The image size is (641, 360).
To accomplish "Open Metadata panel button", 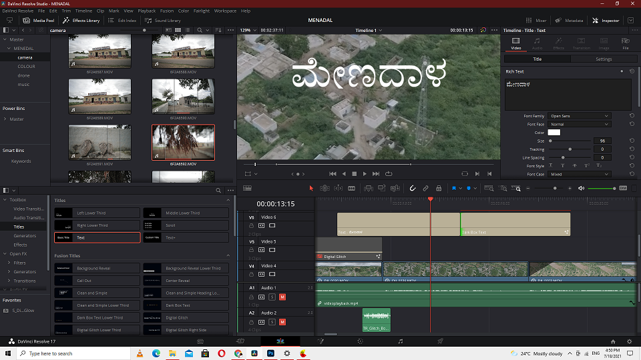I will tap(569, 21).
